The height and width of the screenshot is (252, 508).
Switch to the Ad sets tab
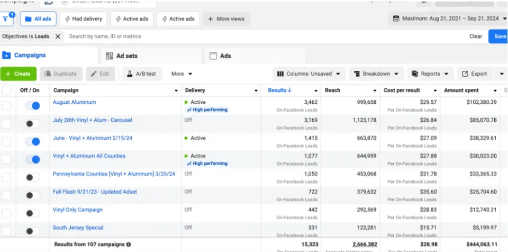pos(151,56)
